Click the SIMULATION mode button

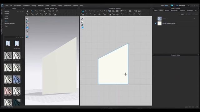click(x=181, y=6)
